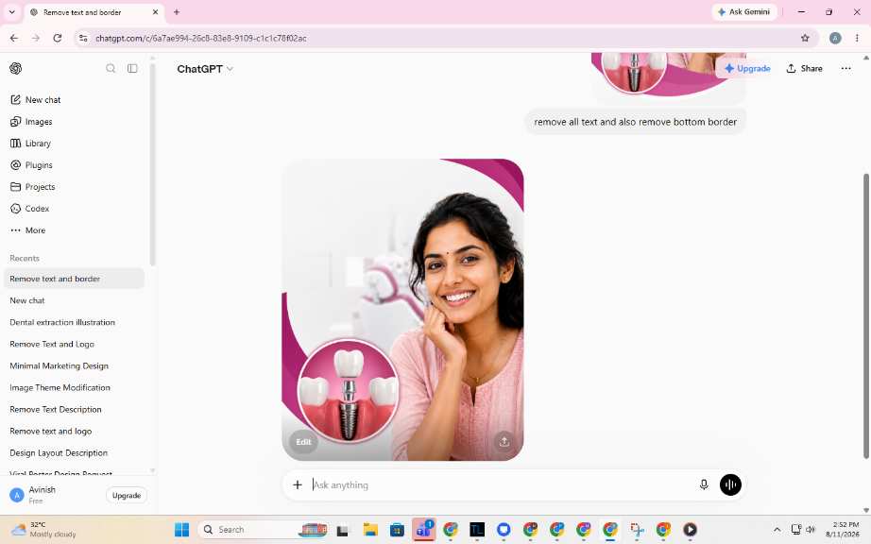Viewport: 871px width, 544px height.
Task: Open the tab search dropdown arrow in Chrome
Action: pos(11,11)
